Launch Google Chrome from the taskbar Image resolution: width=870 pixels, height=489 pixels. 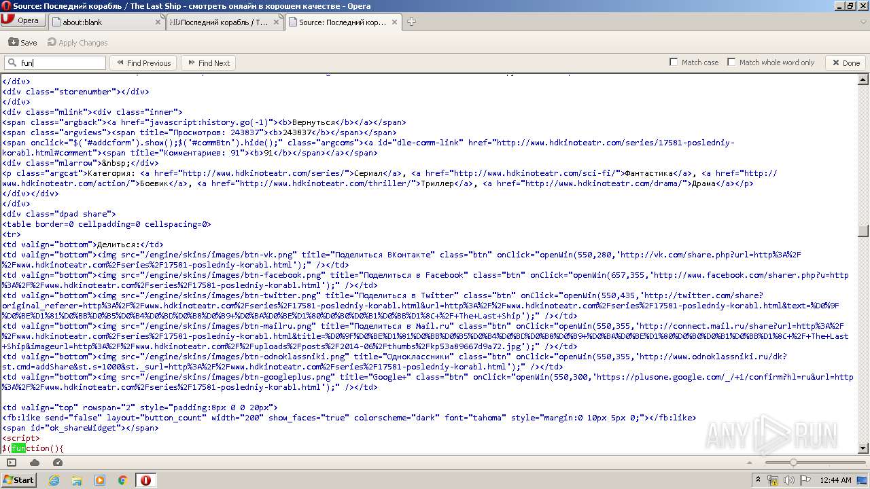click(x=123, y=480)
